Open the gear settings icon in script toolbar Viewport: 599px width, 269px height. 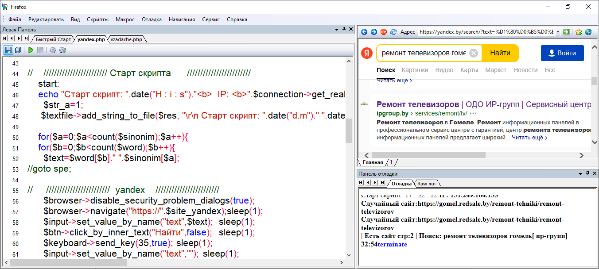coord(53,50)
